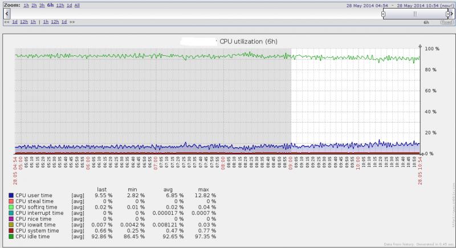Click the time range slider grip handle
Viewport: 456px width, 248px height.
415,14
